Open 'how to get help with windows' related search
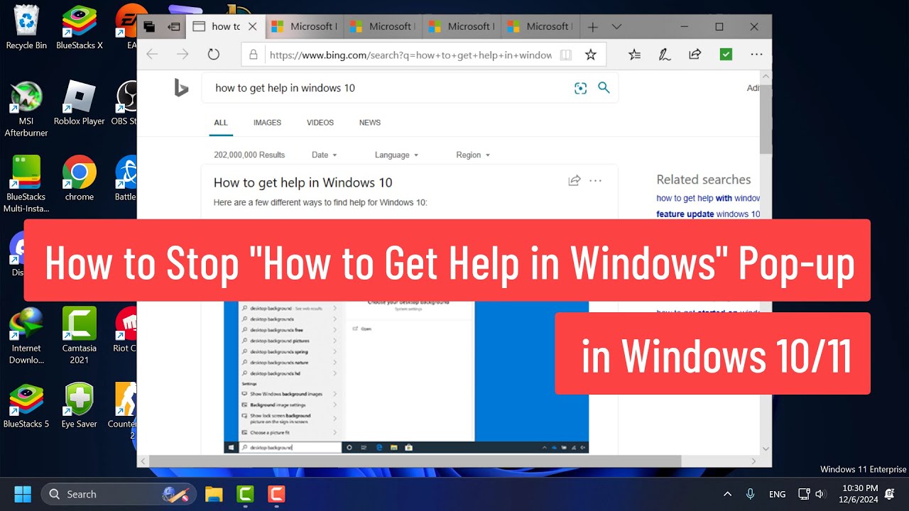Image resolution: width=909 pixels, height=511 pixels. click(x=708, y=198)
